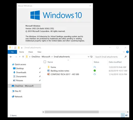Sort by the Name column header
The width and height of the screenshot is (133, 120).
click(50, 62)
